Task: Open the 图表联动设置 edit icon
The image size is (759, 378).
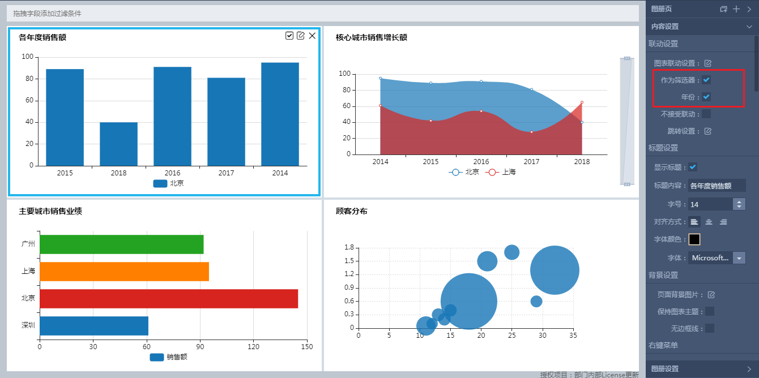Action: click(707, 63)
